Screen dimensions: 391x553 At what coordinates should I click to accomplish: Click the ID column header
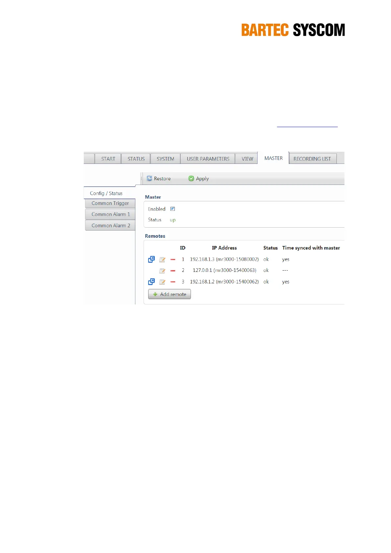click(x=183, y=248)
